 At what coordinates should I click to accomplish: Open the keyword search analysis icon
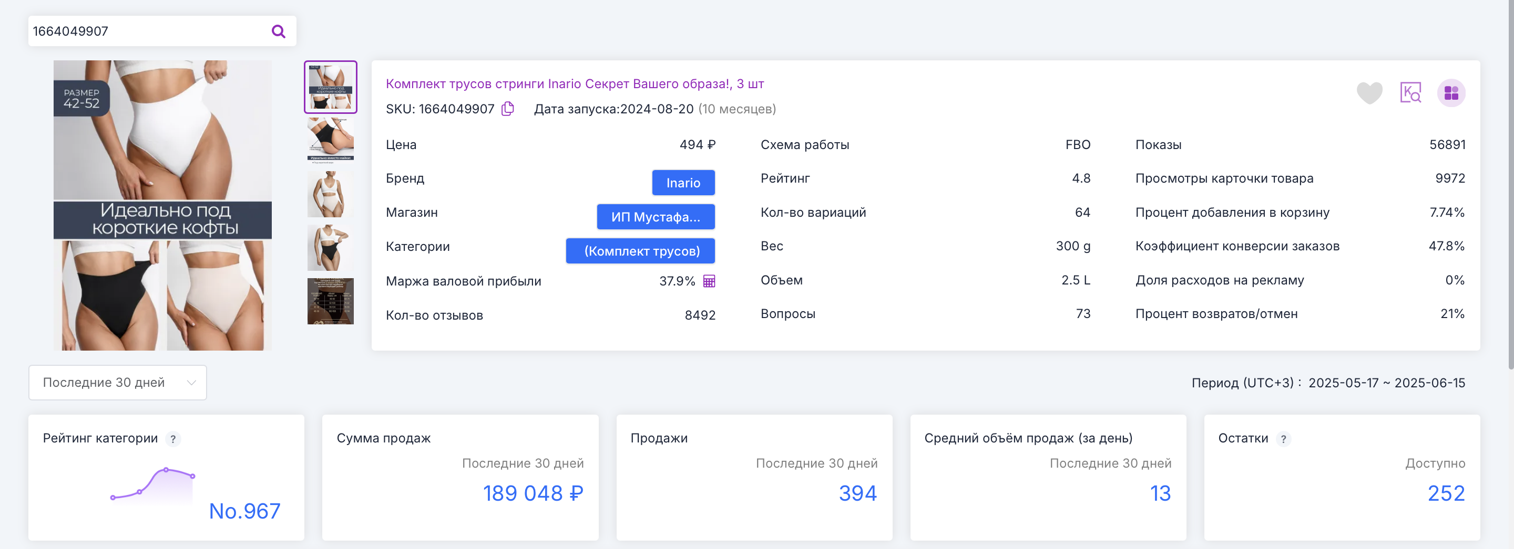[x=1410, y=93]
